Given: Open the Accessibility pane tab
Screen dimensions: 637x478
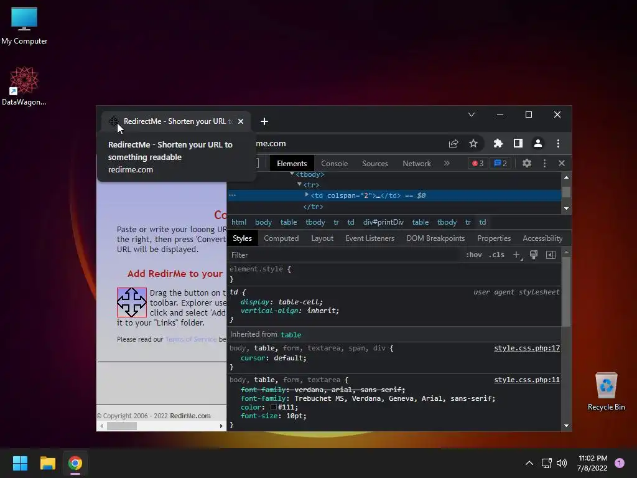Looking at the screenshot, I should point(542,238).
